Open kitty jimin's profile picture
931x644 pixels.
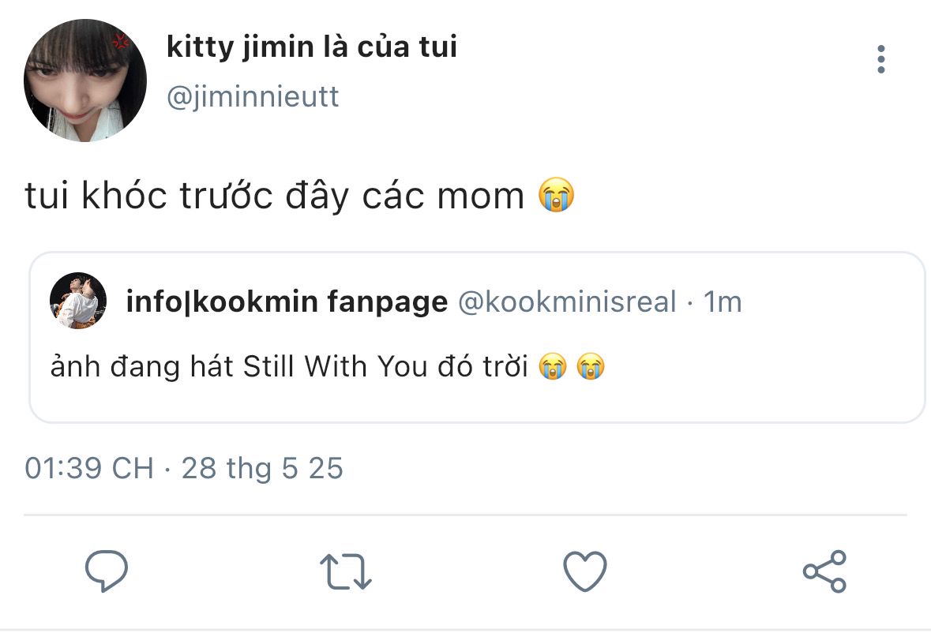coord(85,80)
